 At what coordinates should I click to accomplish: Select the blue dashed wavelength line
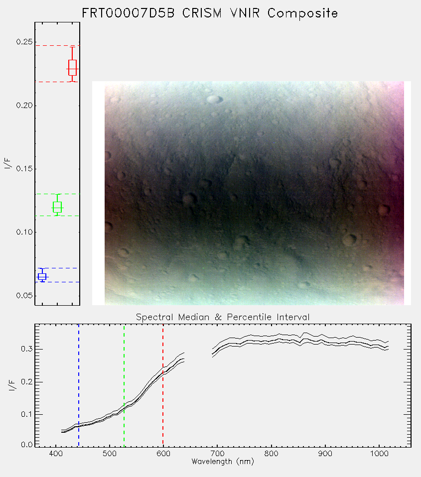[x=79, y=385]
